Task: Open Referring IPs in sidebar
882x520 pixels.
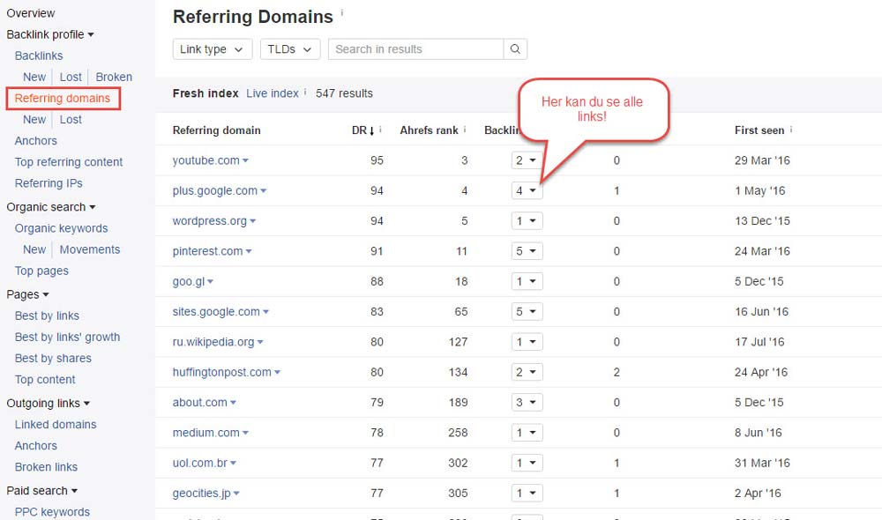Action: point(49,183)
